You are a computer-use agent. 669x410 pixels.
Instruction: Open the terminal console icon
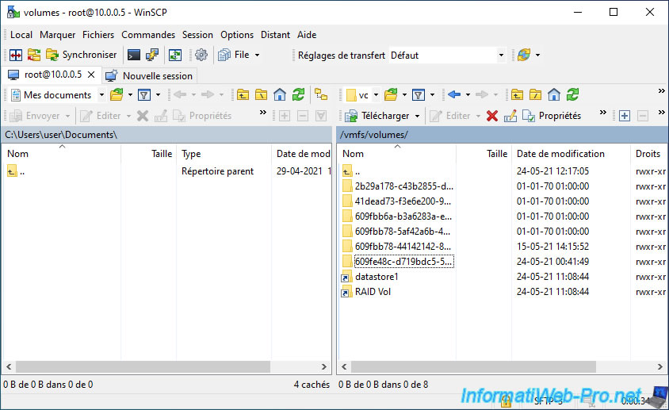coord(133,55)
